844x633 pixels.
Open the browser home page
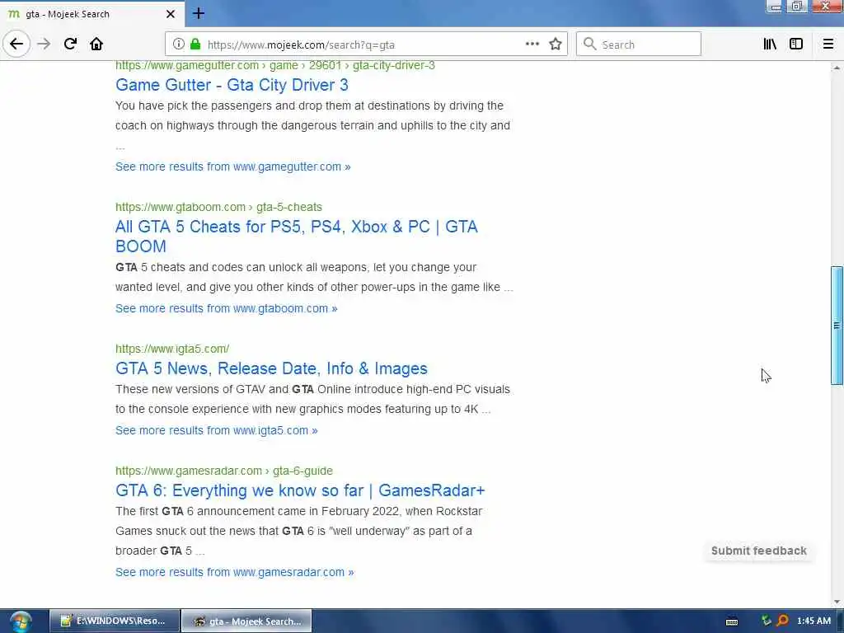[x=96, y=45]
